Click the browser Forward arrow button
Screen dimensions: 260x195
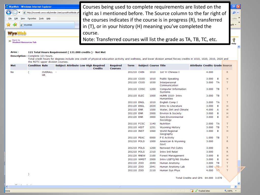15,12
